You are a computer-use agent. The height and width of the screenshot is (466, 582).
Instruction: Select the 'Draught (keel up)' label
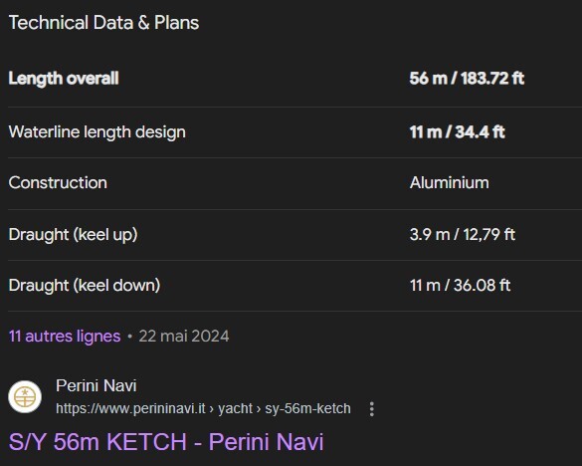(73, 234)
